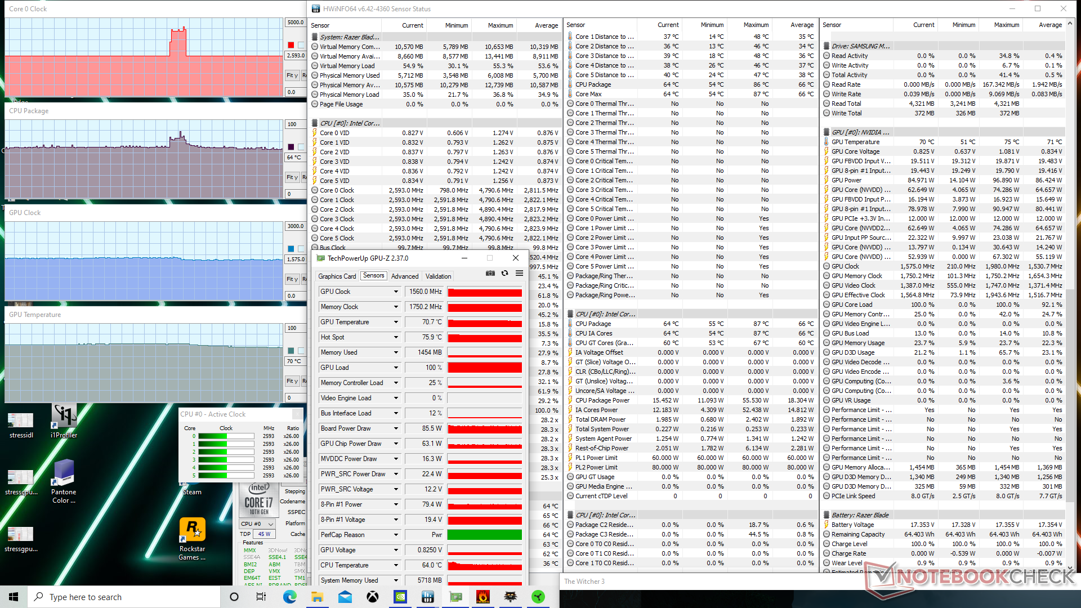1081x608 pixels.
Task: Expand the PerfCap Reason dropdown in GPU-Z
Action: (x=396, y=535)
